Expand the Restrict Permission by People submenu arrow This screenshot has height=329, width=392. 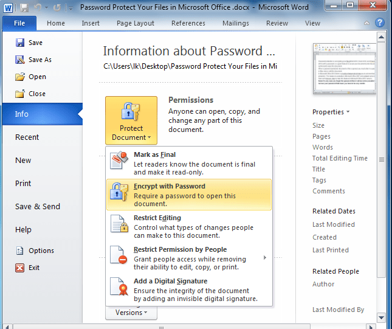click(265, 257)
